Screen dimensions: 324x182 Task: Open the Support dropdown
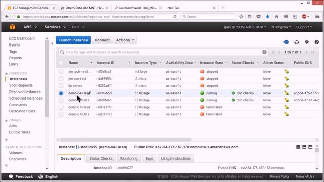[304, 27]
